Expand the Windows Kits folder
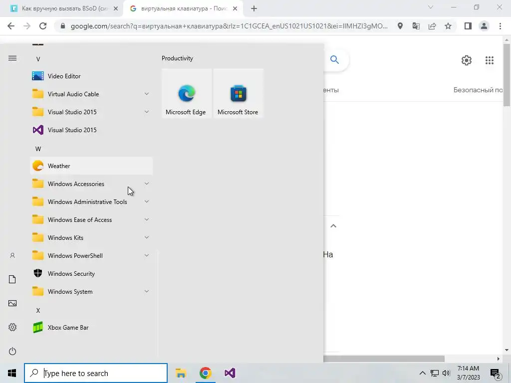Screen dimensions: 511x383 [x=91, y=238]
